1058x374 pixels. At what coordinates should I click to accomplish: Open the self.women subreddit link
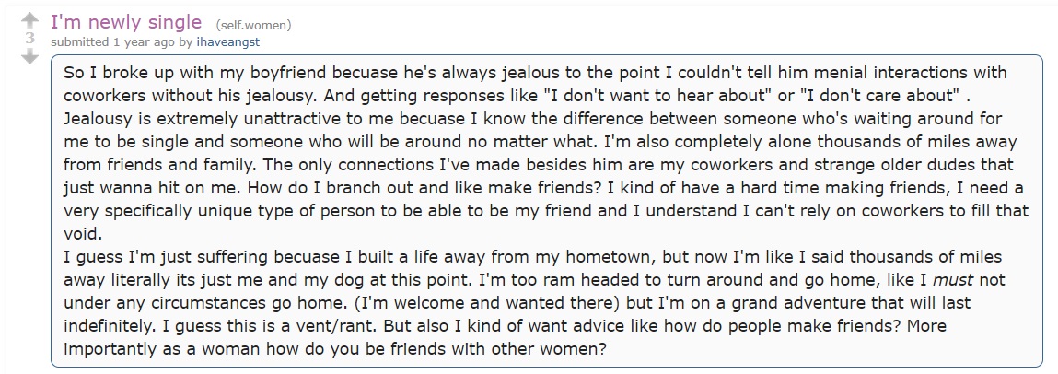[x=254, y=26]
